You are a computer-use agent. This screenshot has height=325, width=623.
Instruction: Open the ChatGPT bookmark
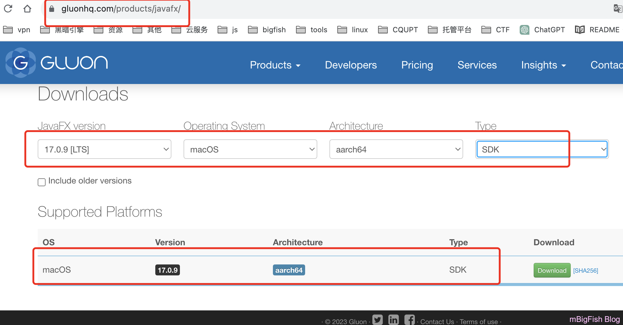543,30
